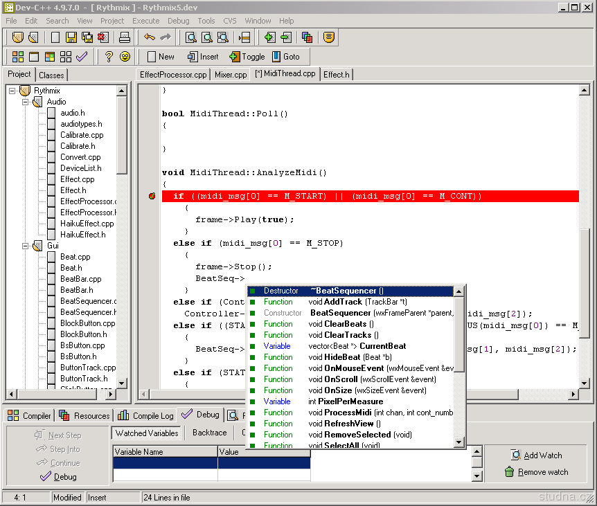Switch to the Mixer.cpp editor tab
This screenshot has height=506, width=597.
point(231,74)
